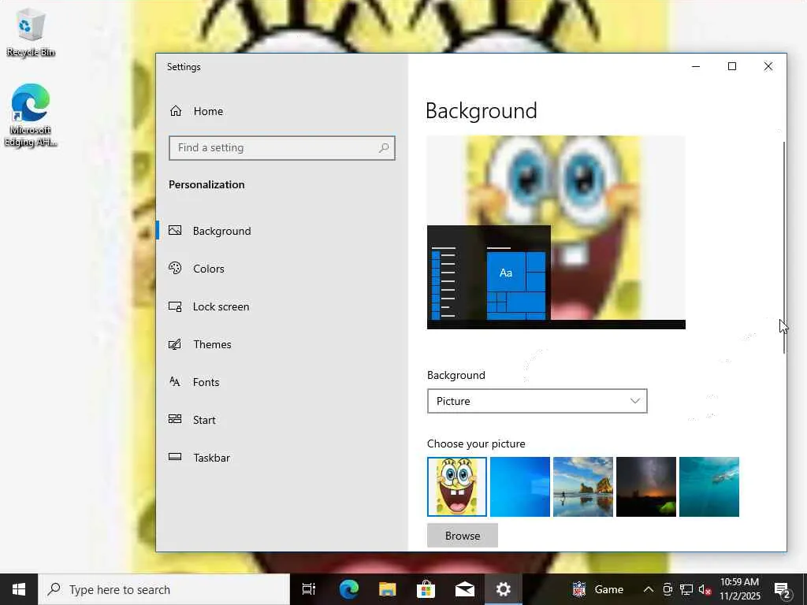
Task: Maximize the Settings window
Action: click(732, 66)
